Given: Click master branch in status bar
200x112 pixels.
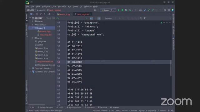Looking at the screenshot, I should 162,111.
